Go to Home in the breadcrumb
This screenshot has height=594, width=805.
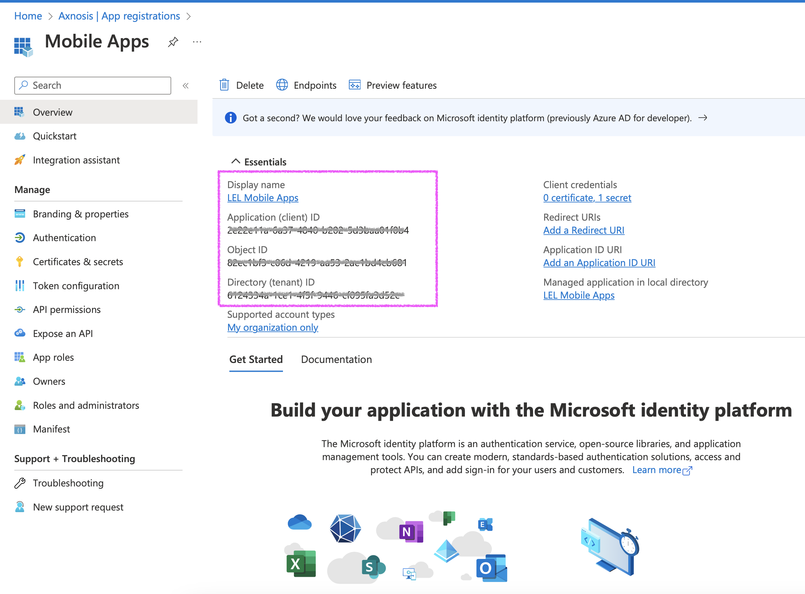point(28,16)
